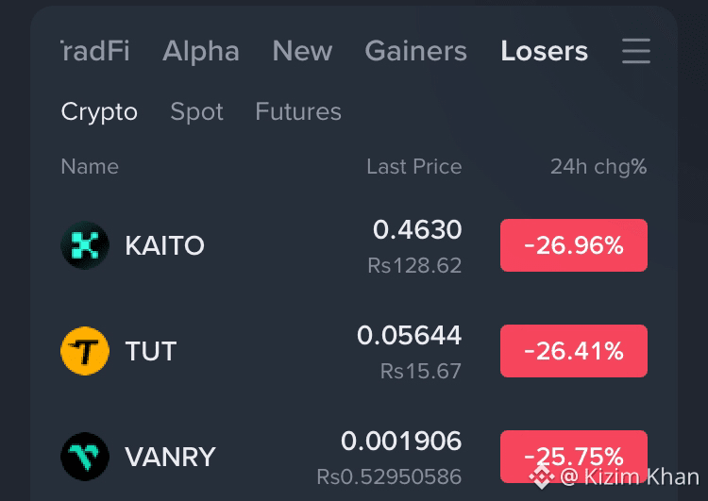Switch to the Gainers tab
This screenshot has width=708, height=501.
point(416,51)
